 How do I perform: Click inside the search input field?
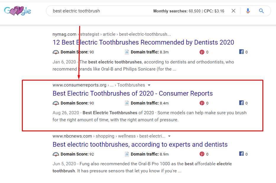pos(89,11)
